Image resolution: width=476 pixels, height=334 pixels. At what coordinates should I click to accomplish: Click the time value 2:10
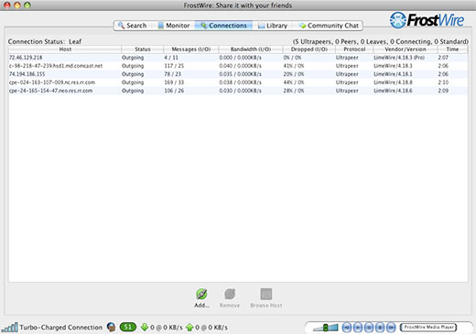point(443,82)
